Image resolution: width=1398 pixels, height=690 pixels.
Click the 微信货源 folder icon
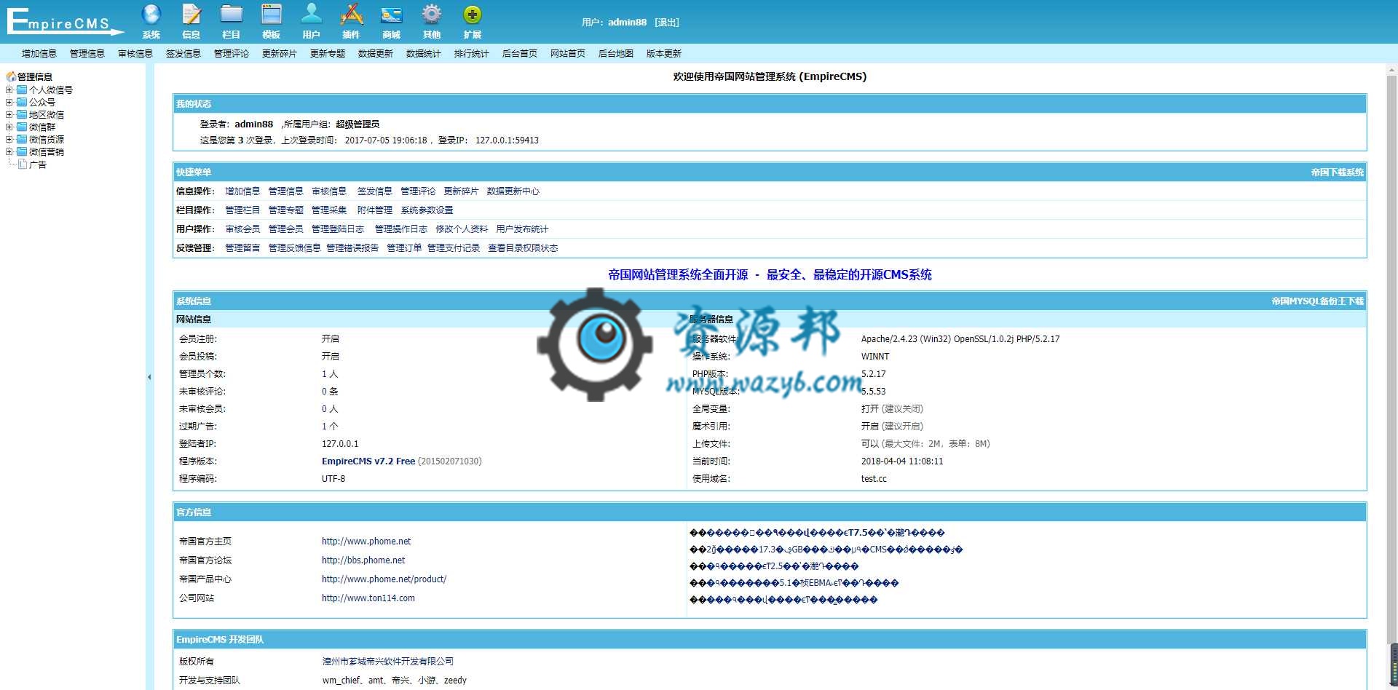(22, 139)
